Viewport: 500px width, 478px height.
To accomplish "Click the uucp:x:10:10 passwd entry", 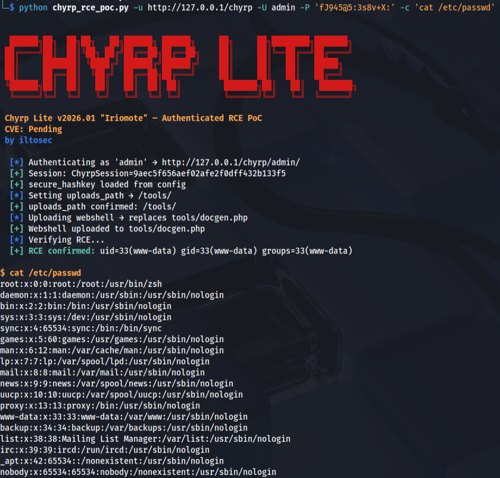I will 121,395.
